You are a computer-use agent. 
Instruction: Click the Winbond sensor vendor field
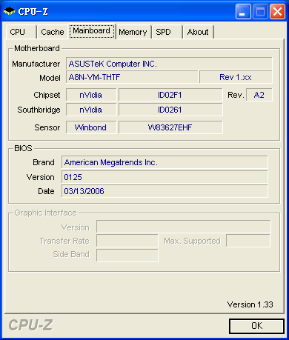pyautogui.click(x=91, y=127)
